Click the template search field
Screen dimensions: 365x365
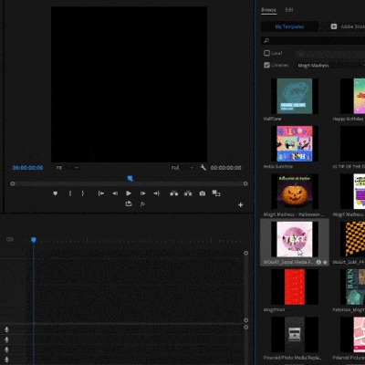click(313, 40)
